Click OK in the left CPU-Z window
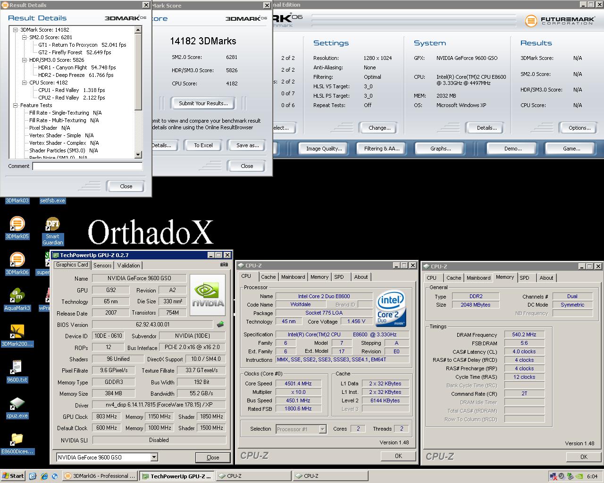This screenshot has height=483, width=604. coord(398,456)
